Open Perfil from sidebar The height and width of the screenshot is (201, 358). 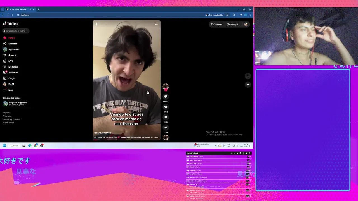pyautogui.click(x=9, y=84)
